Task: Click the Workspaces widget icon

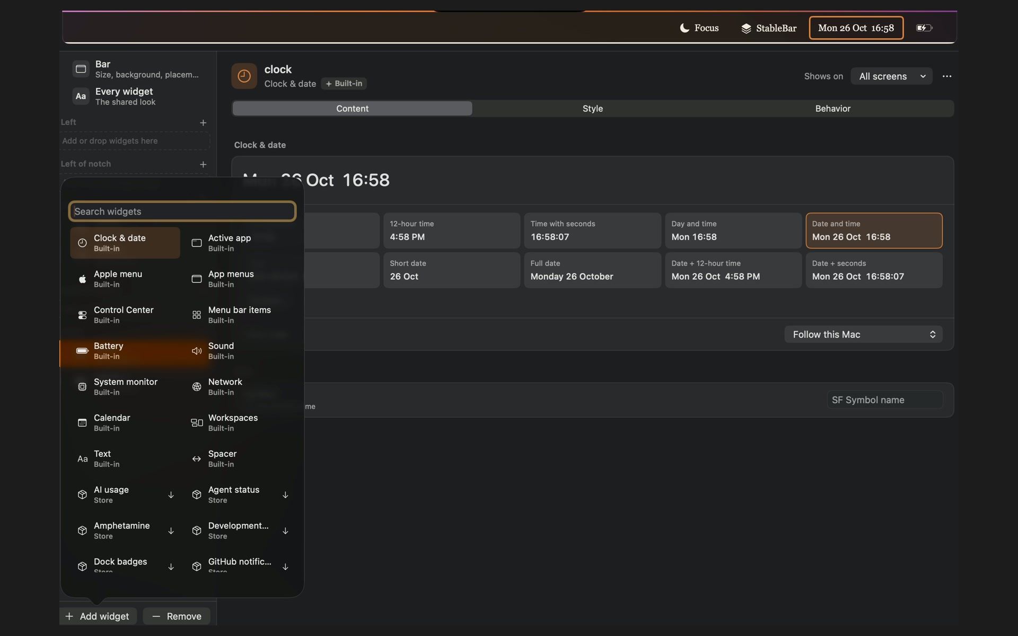Action: pyautogui.click(x=196, y=423)
